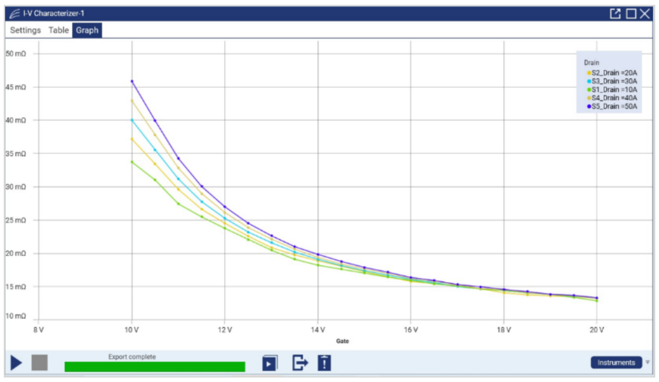Maximize the I-V Characterizer panel
Image resolution: width=659 pixels, height=382 pixels.
tap(631, 14)
